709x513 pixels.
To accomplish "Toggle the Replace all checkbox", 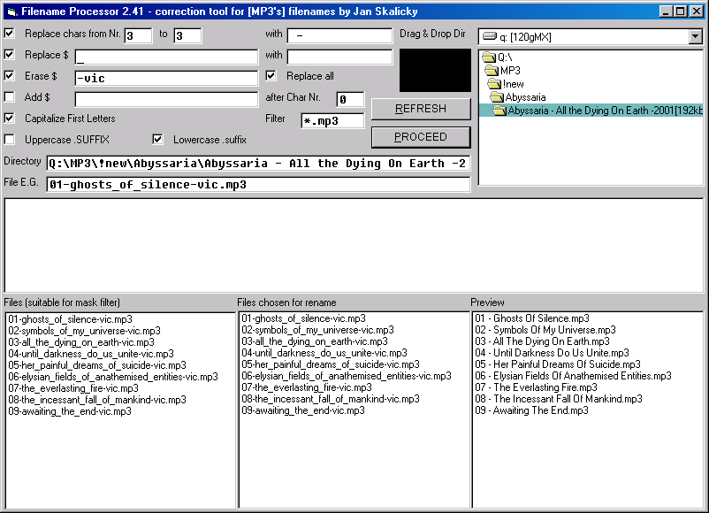I will 271,76.
